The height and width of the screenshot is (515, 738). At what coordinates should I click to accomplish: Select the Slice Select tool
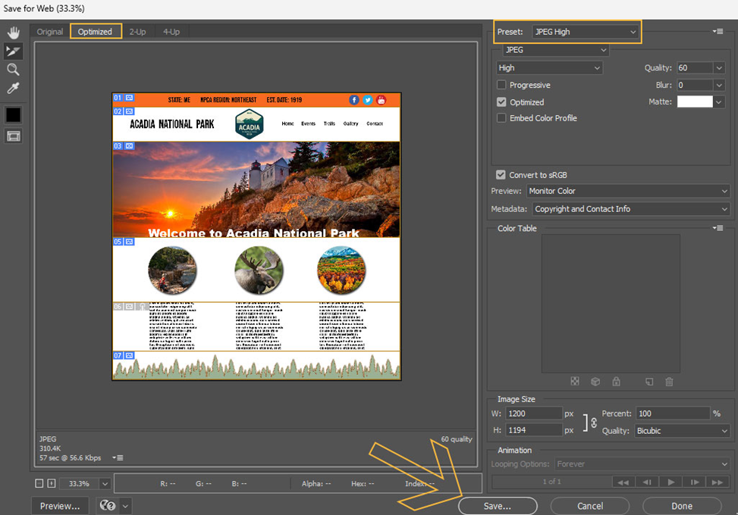pyautogui.click(x=13, y=51)
